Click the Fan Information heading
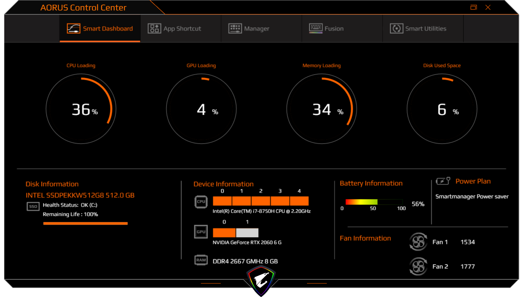 point(365,238)
